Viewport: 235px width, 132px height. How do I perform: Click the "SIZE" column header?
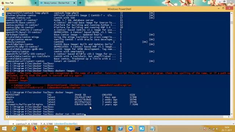pos(132,95)
